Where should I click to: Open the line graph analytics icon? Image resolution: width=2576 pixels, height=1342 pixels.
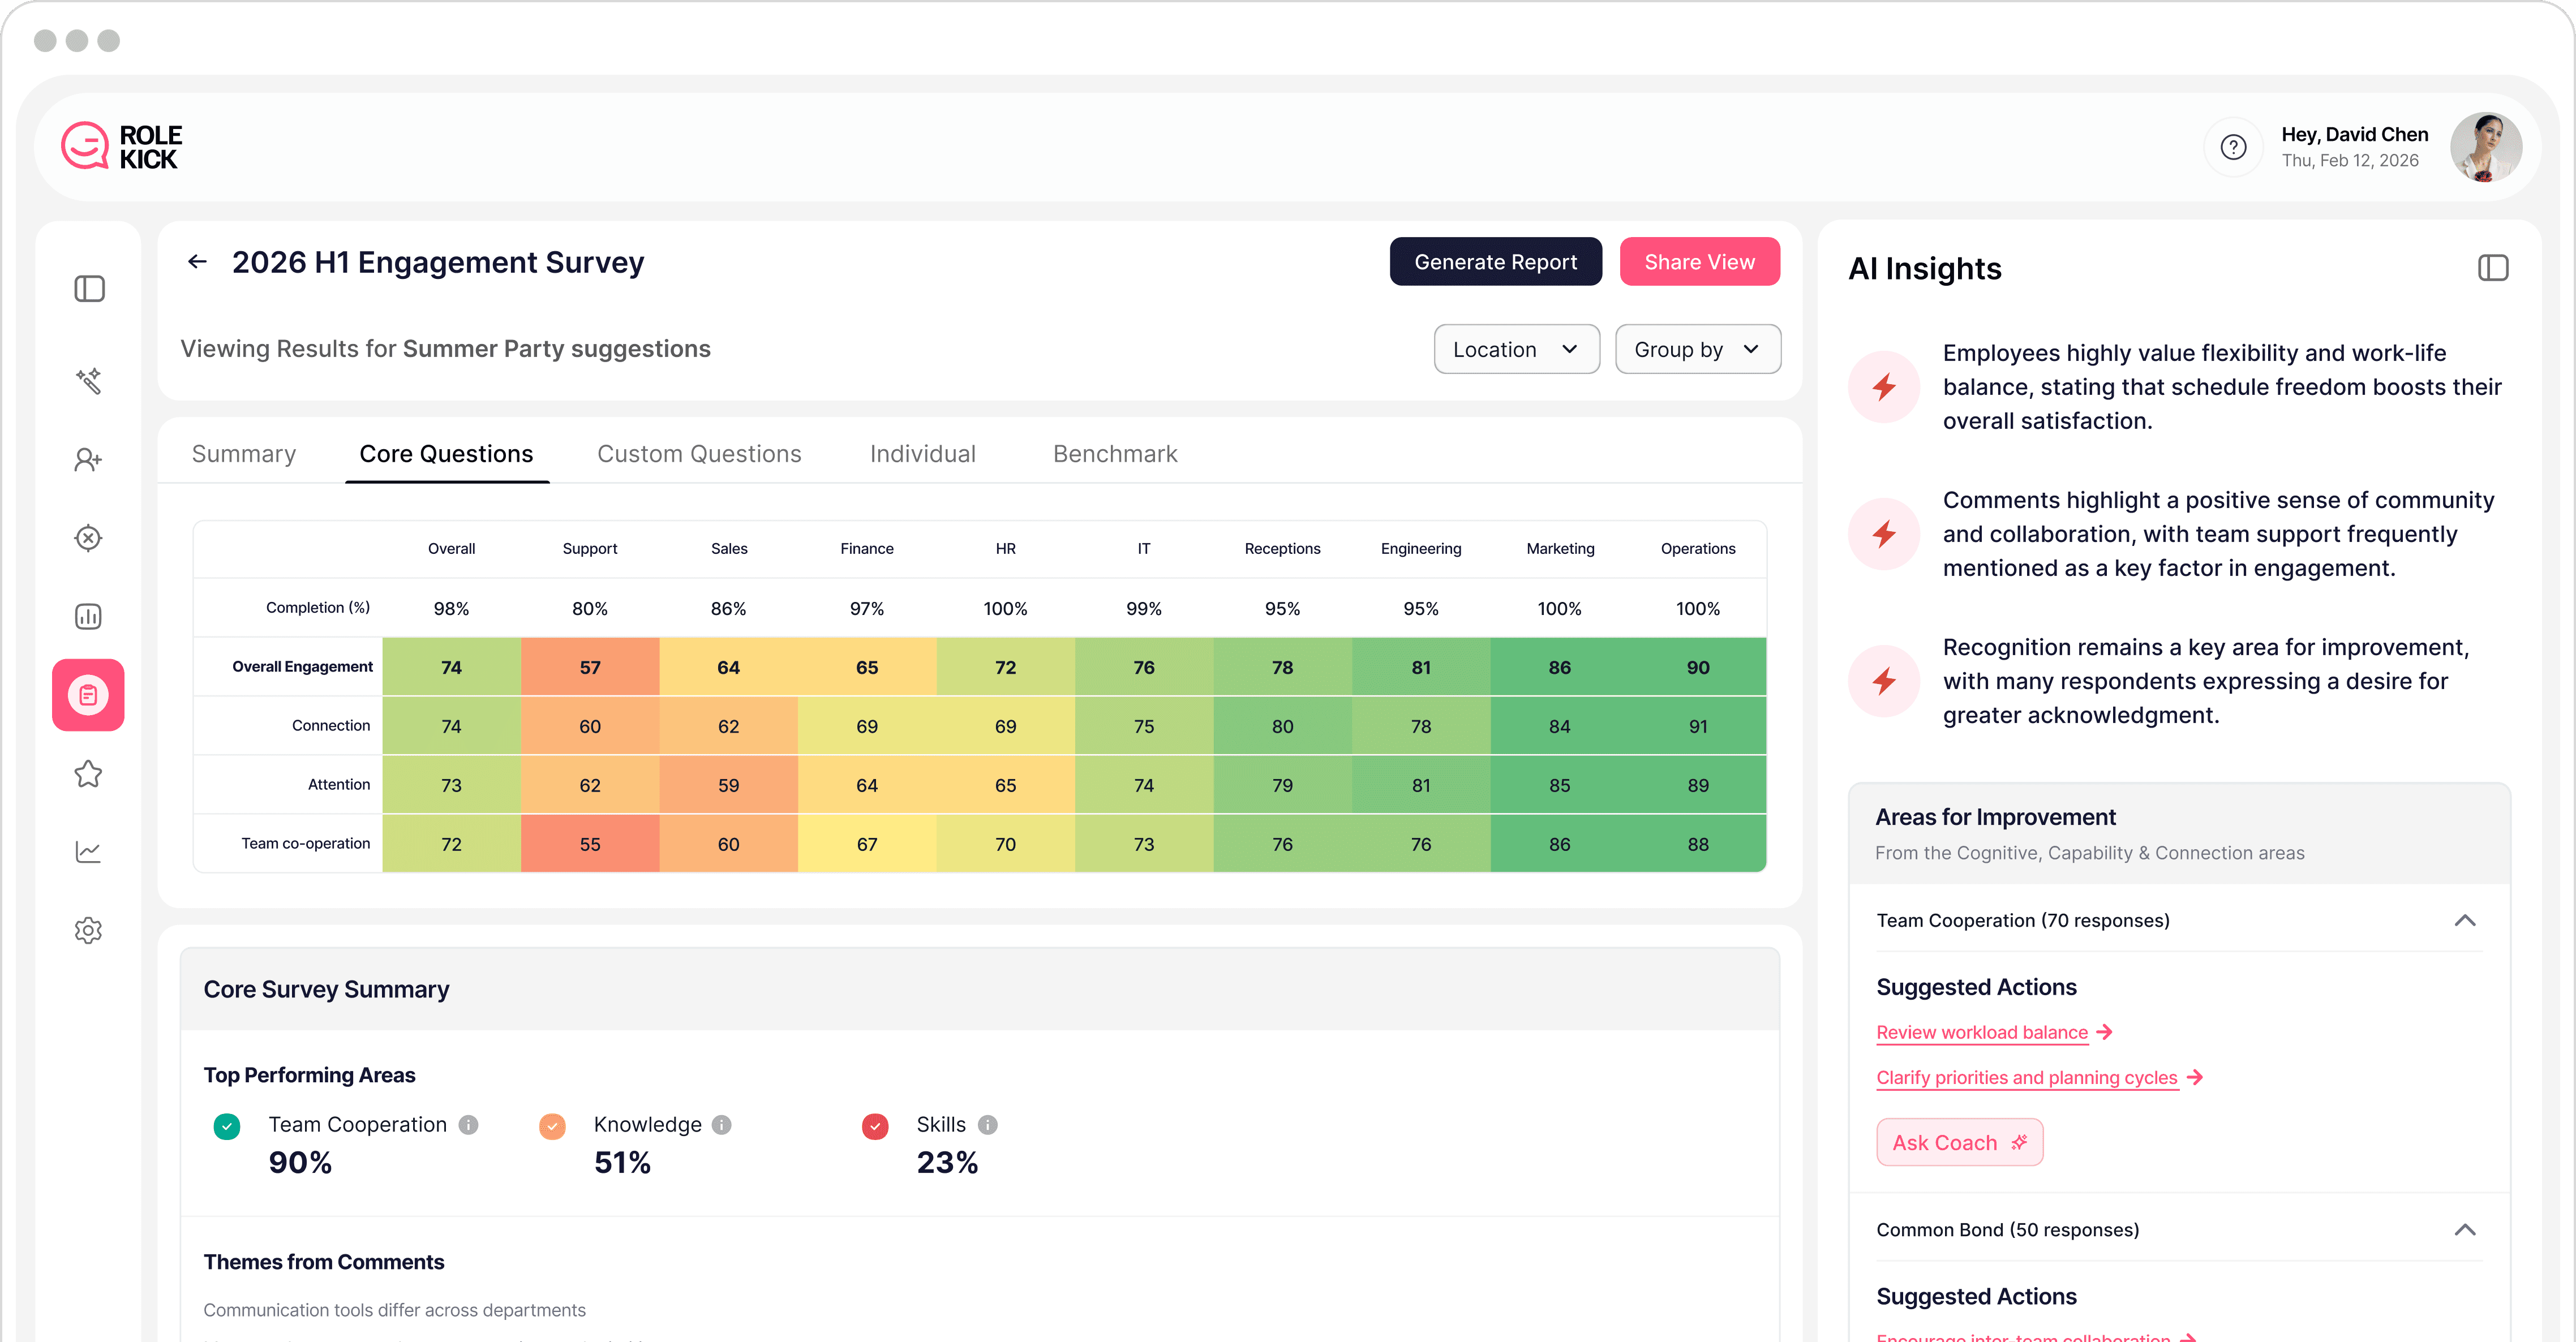click(88, 852)
